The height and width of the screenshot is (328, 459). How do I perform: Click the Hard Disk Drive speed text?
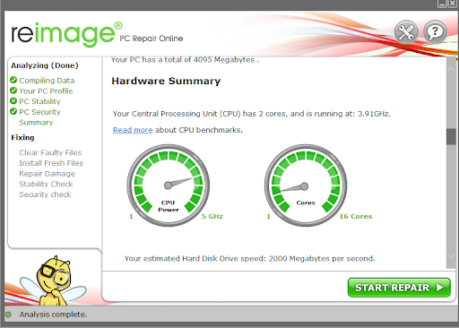click(249, 258)
